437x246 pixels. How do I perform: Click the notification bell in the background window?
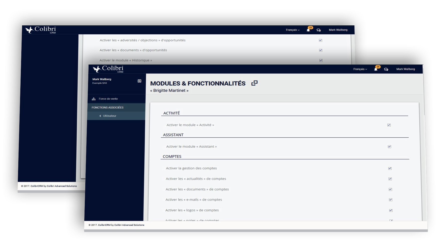(x=308, y=30)
